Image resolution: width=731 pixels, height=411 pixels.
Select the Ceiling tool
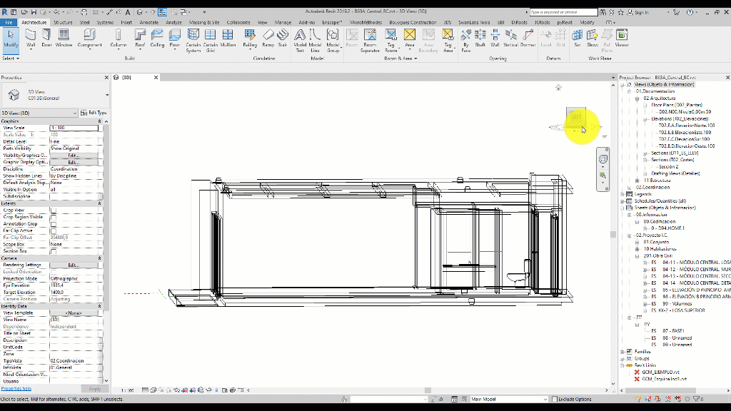click(x=157, y=39)
